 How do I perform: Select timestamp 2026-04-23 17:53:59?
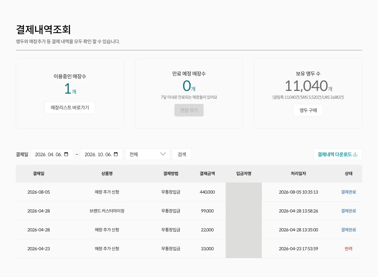click(298, 249)
